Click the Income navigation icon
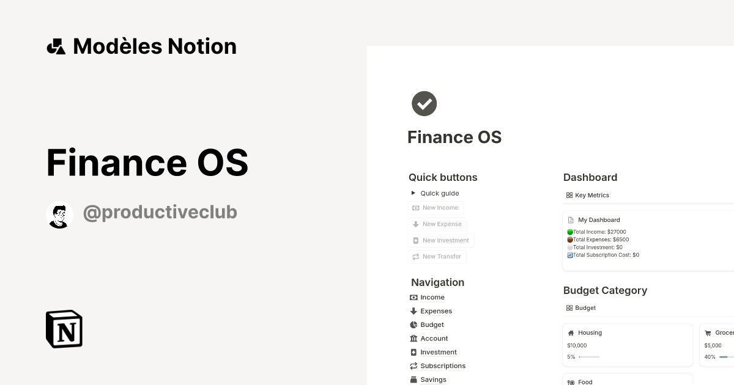Image resolution: width=734 pixels, height=385 pixels. coord(413,297)
